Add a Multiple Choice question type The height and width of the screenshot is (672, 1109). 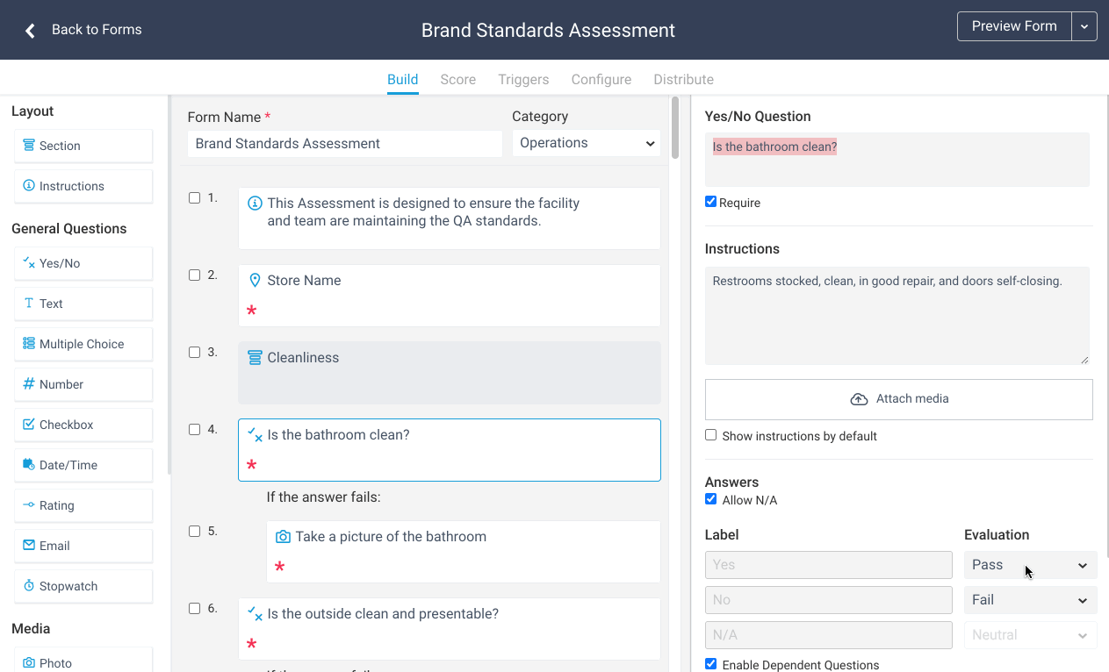pos(83,344)
